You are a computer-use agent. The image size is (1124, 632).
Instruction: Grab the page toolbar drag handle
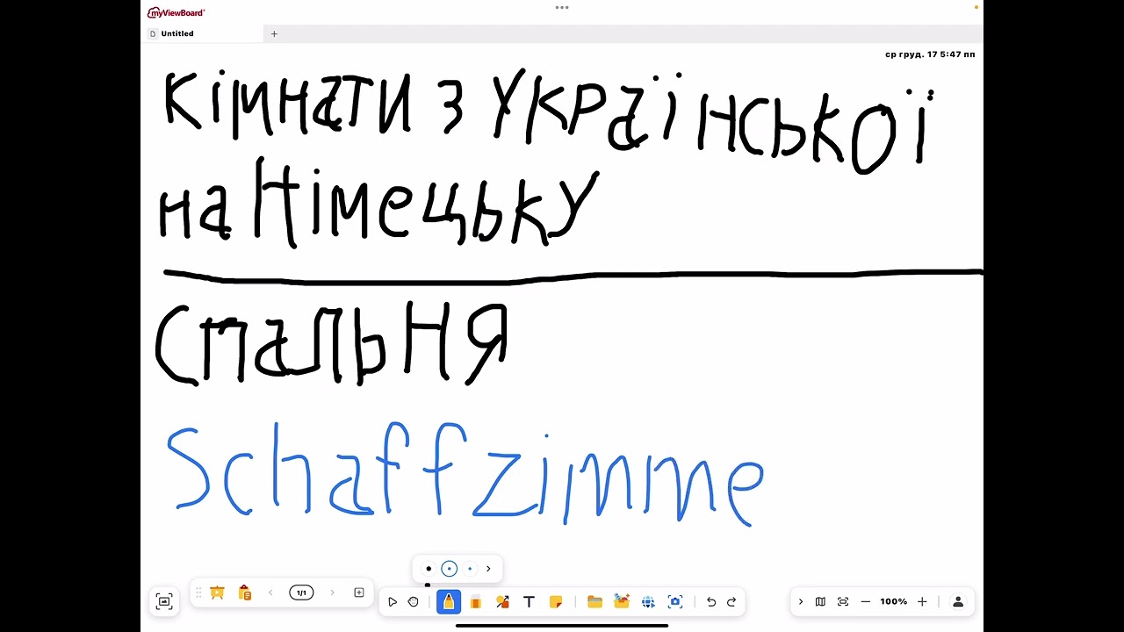[x=198, y=593]
